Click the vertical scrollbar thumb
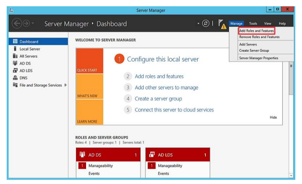The image size is (302, 184). pos(291,78)
